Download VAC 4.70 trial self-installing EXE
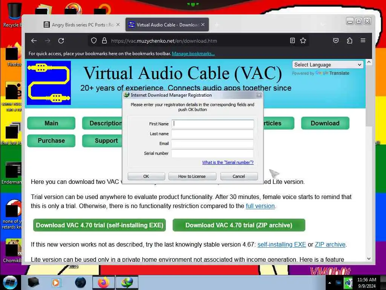Image resolution: width=386 pixels, height=290 pixels. click(100, 225)
